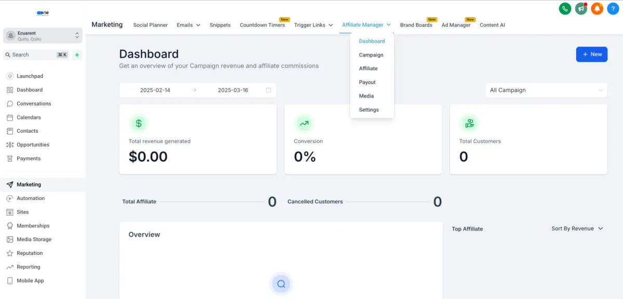Screen dimensions: 623x299
Task: Click the Opportunities icon in sidebar
Action: pyautogui.click(x=10, y=145)
